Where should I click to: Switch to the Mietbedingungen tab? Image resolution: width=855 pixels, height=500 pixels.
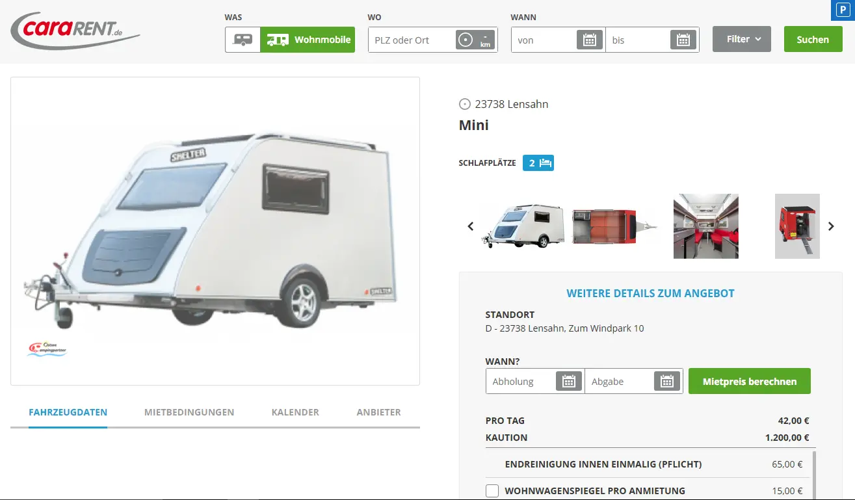pos(189,412)
